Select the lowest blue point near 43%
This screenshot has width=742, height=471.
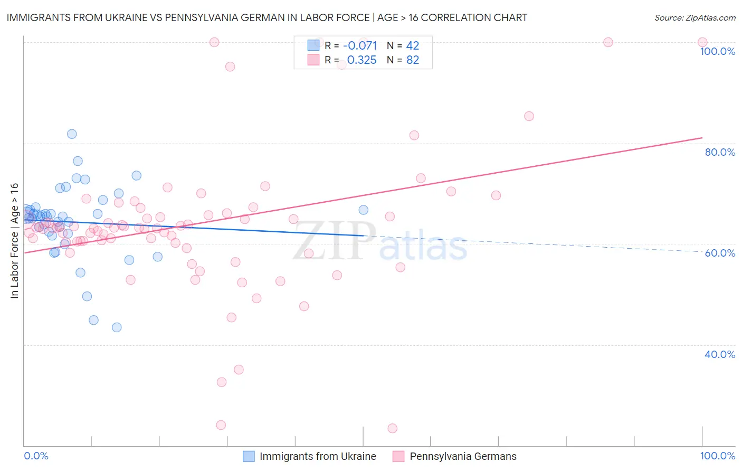pos(117,327)
